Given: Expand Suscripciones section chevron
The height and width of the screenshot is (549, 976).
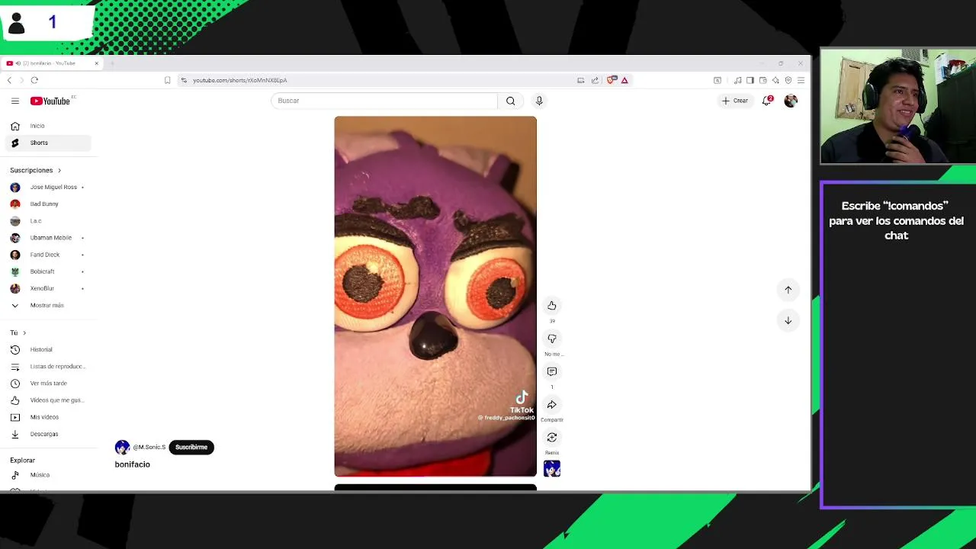Looking at the screenshot, I should pos(59,170).
